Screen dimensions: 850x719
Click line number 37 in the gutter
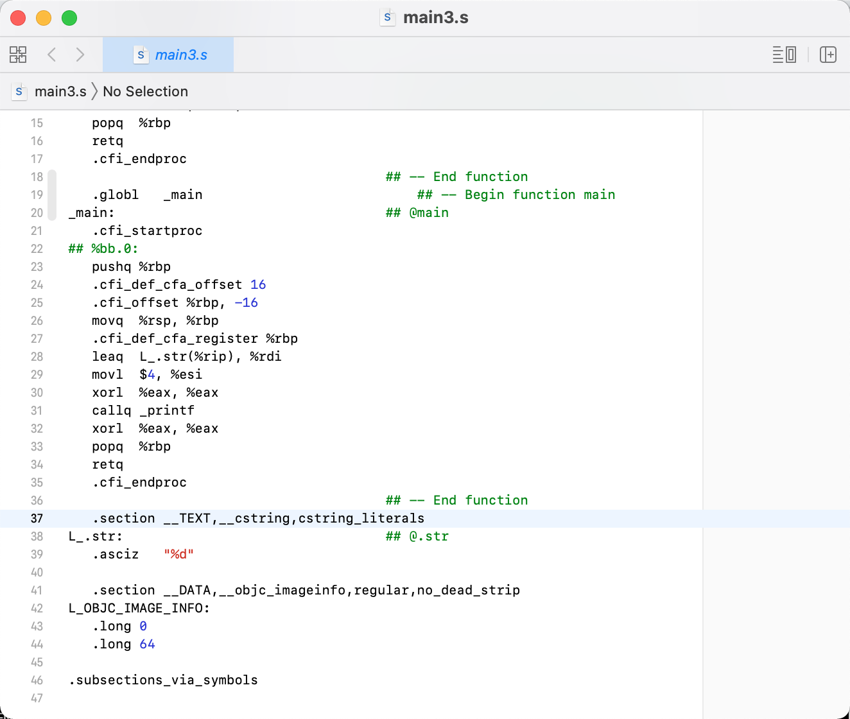37,518
